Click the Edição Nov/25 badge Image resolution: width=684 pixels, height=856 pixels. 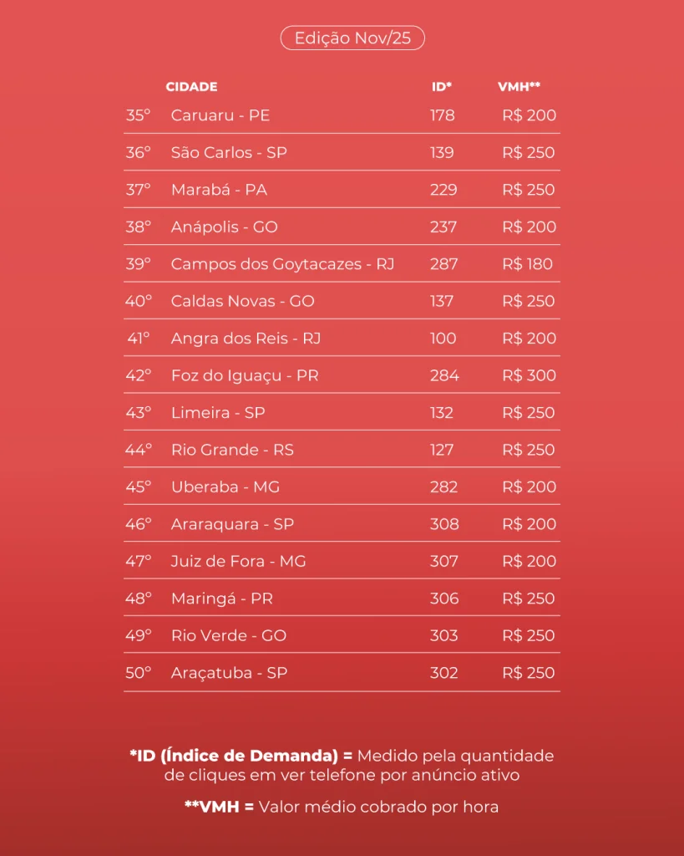point(352,38)
